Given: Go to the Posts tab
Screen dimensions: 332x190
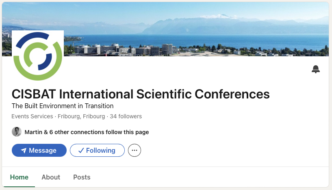Looking at the screenshot, I should (x=82, y=177).
